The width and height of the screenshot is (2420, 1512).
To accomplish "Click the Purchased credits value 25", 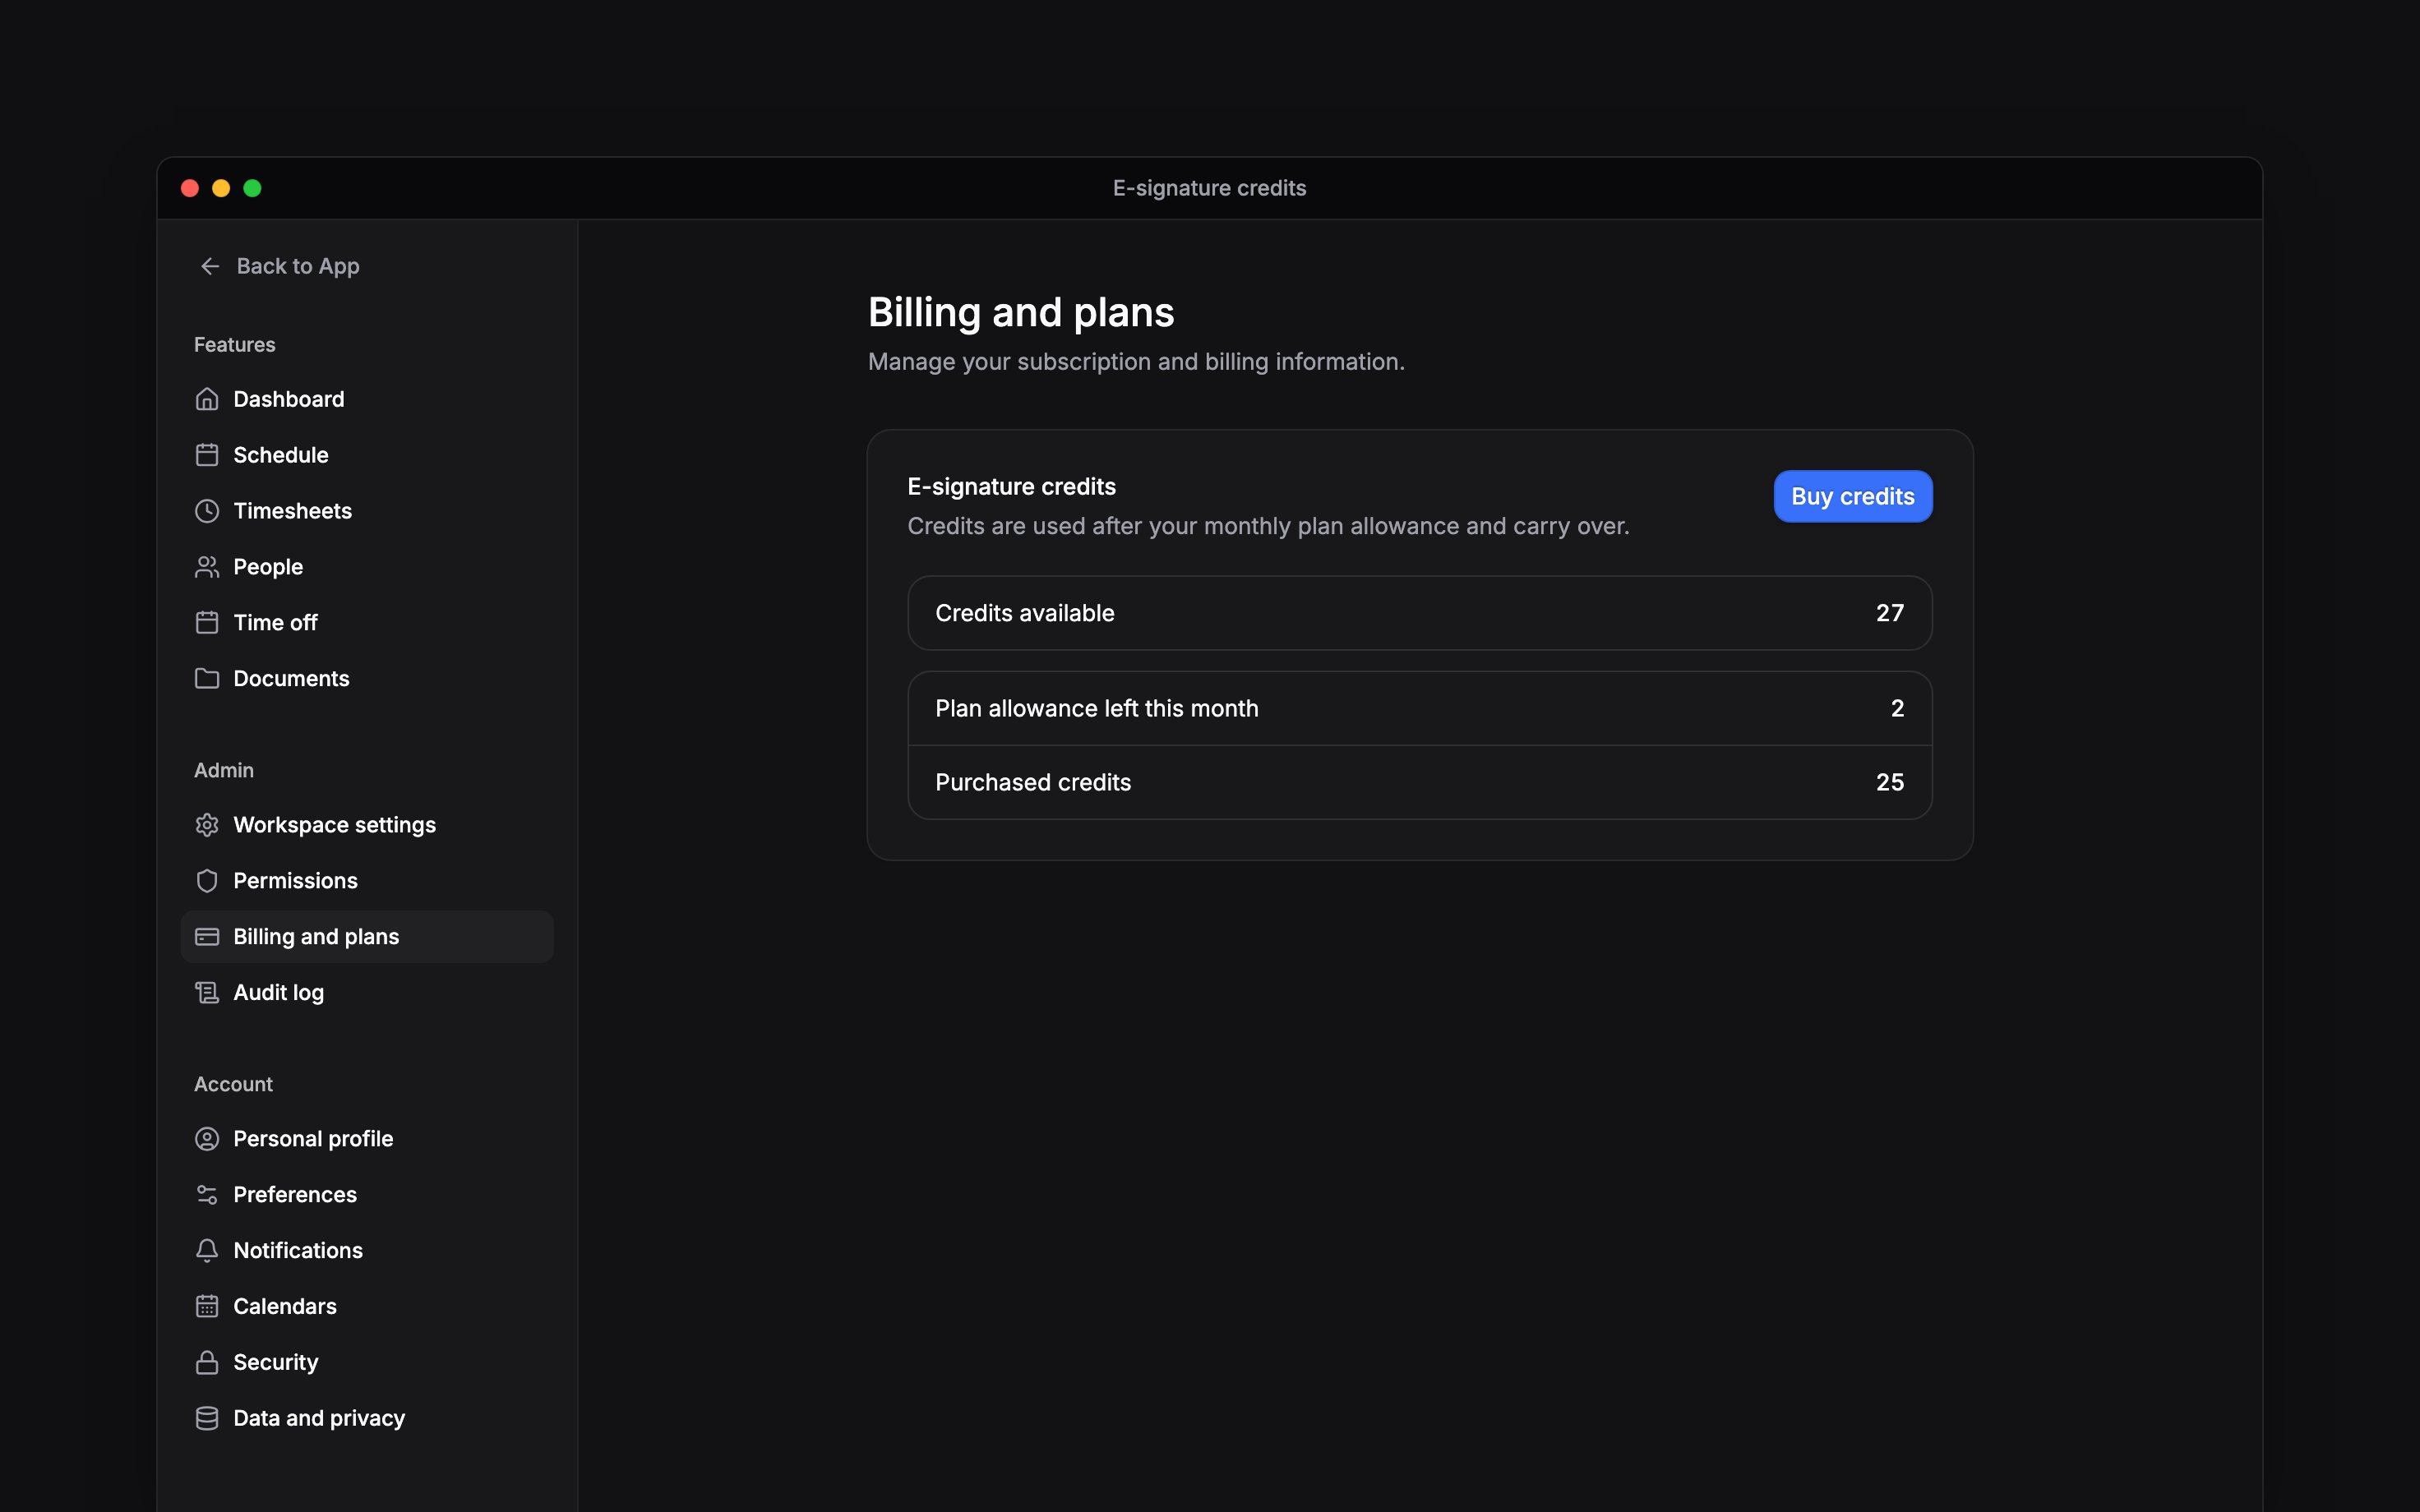I will pyautogui.click(x=1889, y=783).
